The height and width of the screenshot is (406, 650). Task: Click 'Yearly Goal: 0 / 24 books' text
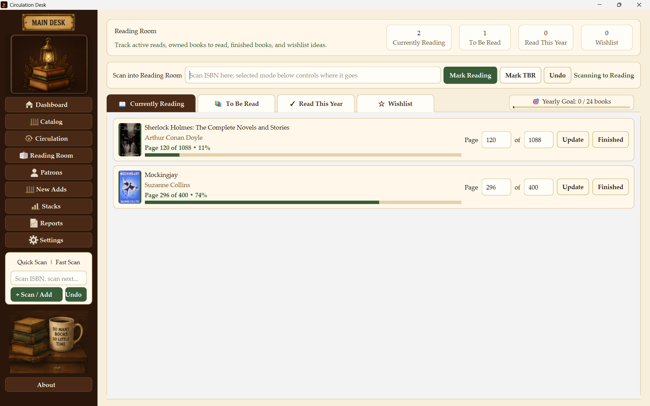click(576, 101)
